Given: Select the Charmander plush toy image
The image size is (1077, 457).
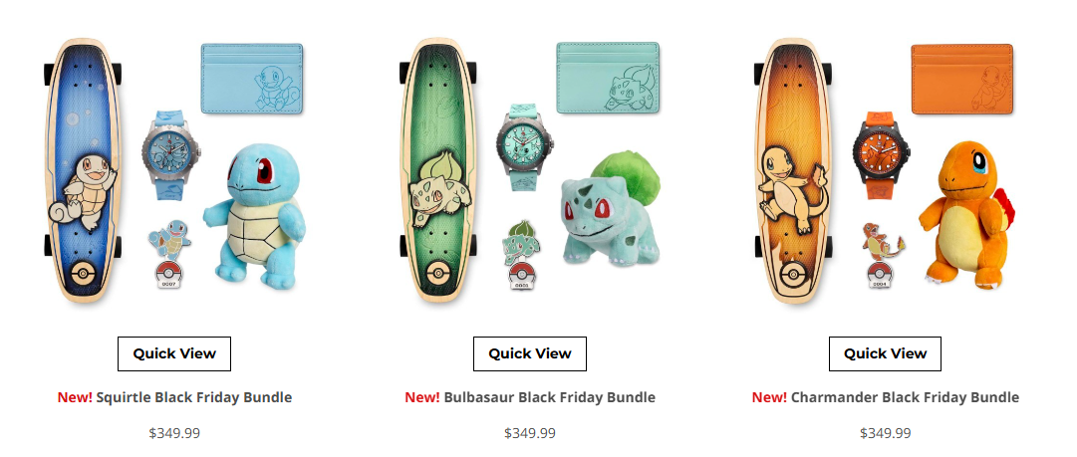Looking at the screenshot, I should point(965,214).
